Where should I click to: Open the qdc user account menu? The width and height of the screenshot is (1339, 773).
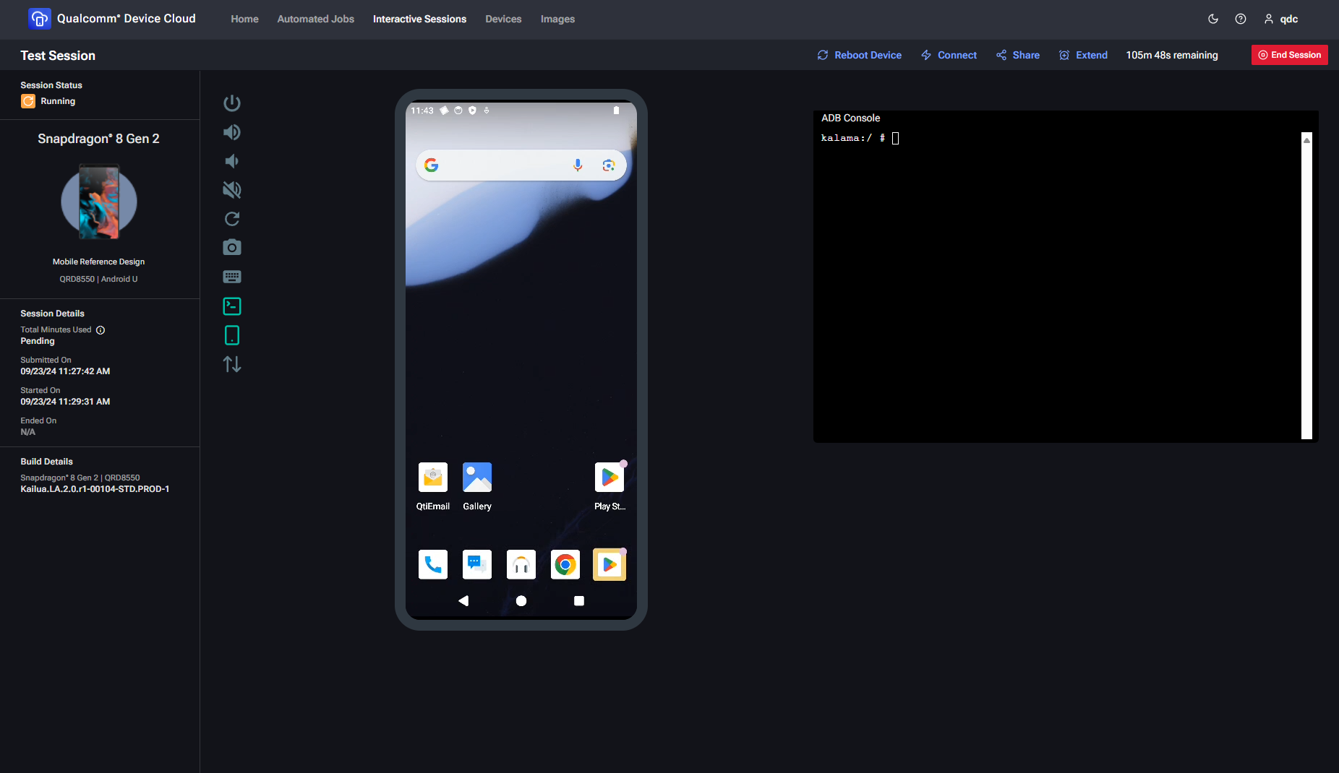pos(1281,19)
